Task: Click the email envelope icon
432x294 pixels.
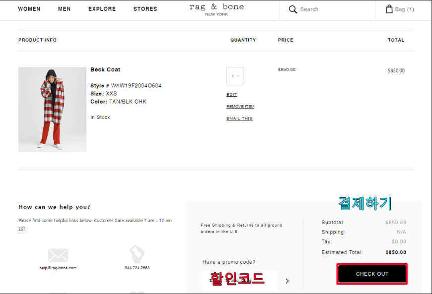Action: click(x=58, y=255)
